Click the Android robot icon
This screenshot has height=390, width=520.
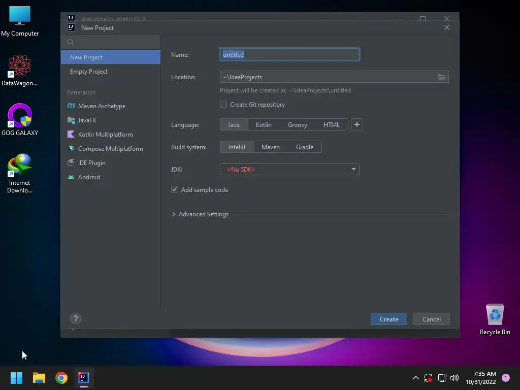[x=71, y=177]
